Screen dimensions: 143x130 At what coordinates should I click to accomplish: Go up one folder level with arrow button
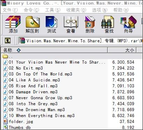click(8, 41)
